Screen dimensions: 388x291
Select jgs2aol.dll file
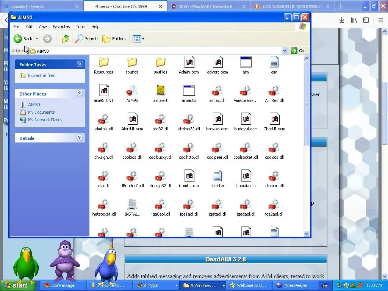pos(274,208)
